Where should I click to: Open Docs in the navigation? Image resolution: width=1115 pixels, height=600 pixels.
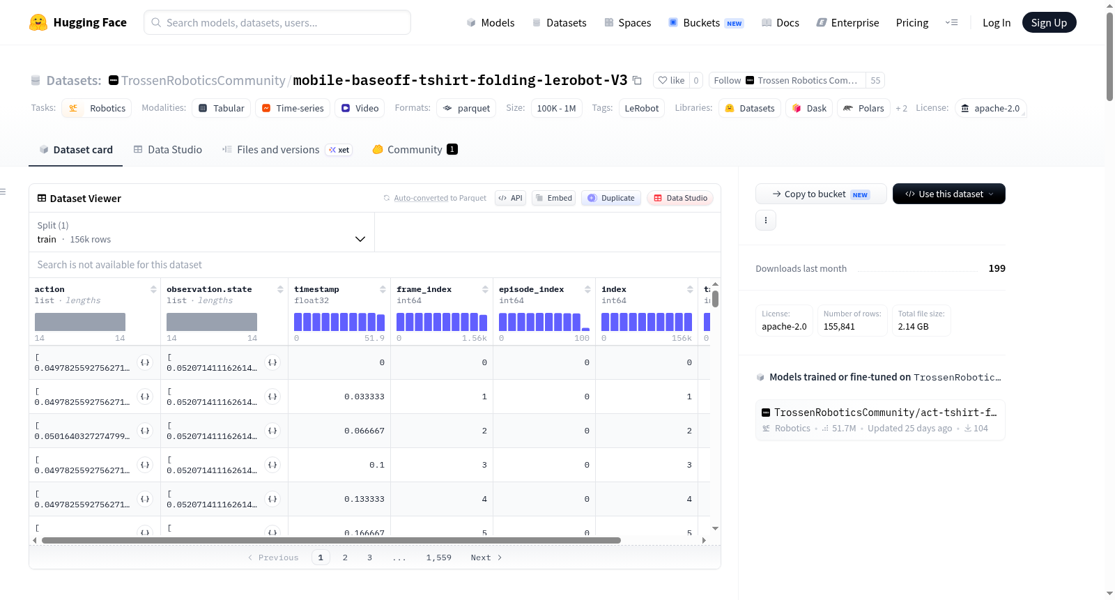[x=780, y=22]
